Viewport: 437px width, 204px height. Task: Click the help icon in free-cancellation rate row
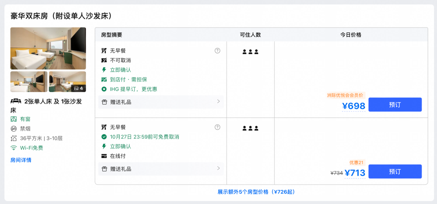point(217,127)
